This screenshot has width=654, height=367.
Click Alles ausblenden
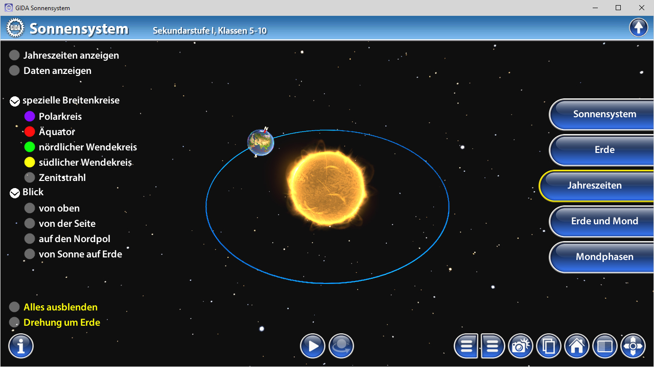pos(14,307)
